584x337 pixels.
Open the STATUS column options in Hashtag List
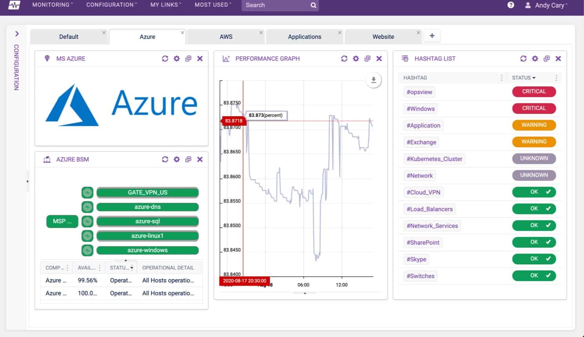[556, 77]
